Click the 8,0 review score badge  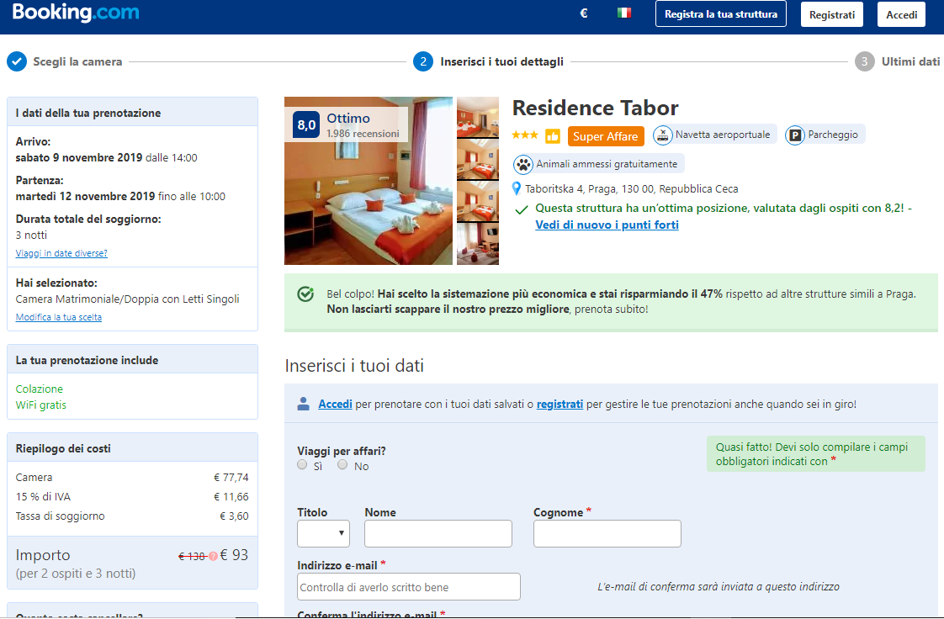(306, 124)
